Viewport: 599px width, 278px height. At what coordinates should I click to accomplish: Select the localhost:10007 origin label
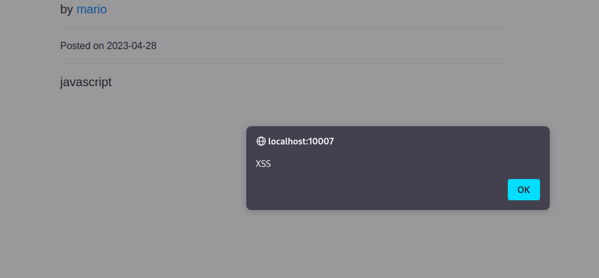pyautogui.click(x=301, y=141)
